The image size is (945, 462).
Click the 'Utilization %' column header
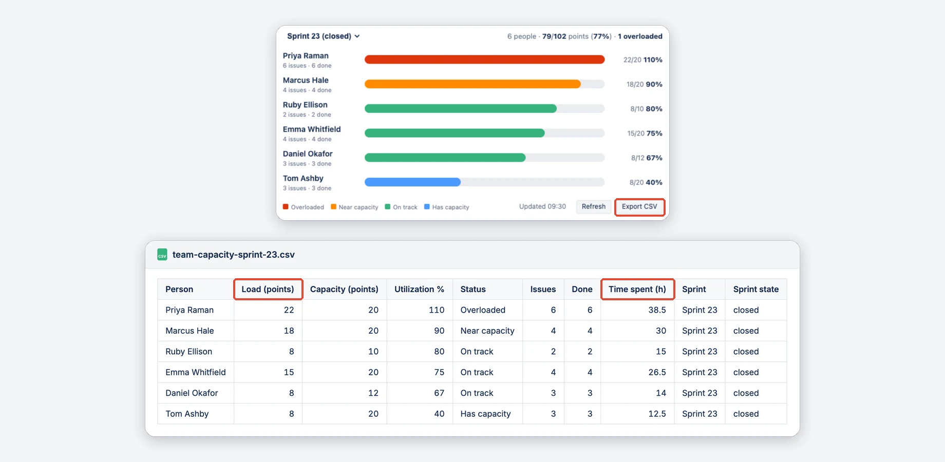419,290
